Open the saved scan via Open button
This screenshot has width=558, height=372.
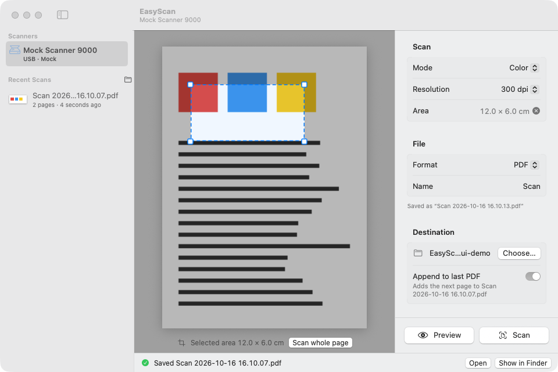pos(478,363)
